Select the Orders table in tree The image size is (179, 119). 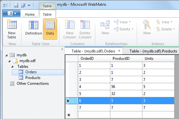38,72
